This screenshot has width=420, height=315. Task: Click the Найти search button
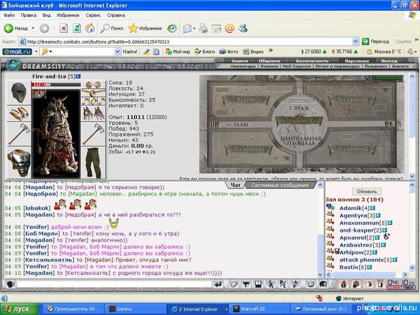pyautogui.click(x=130, y=52)
